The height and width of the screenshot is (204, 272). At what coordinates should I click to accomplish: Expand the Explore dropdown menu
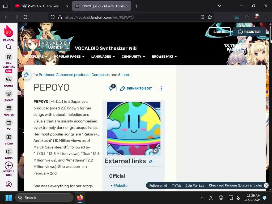tap(36, 57)
